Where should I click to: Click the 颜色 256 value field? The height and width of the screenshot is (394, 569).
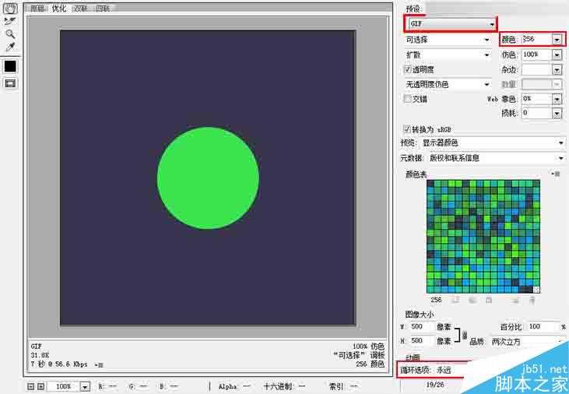point(537,39)
